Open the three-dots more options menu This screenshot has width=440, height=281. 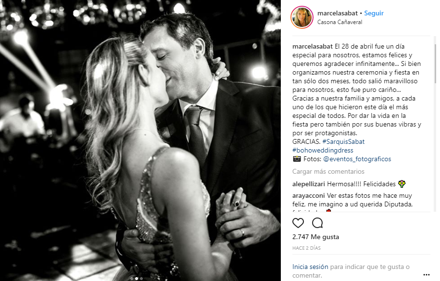[x=426, y=275]
